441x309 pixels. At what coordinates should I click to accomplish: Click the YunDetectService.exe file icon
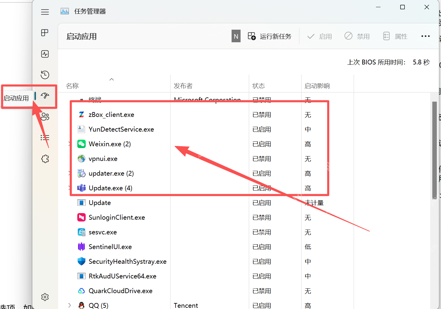[x=81, y=129]
